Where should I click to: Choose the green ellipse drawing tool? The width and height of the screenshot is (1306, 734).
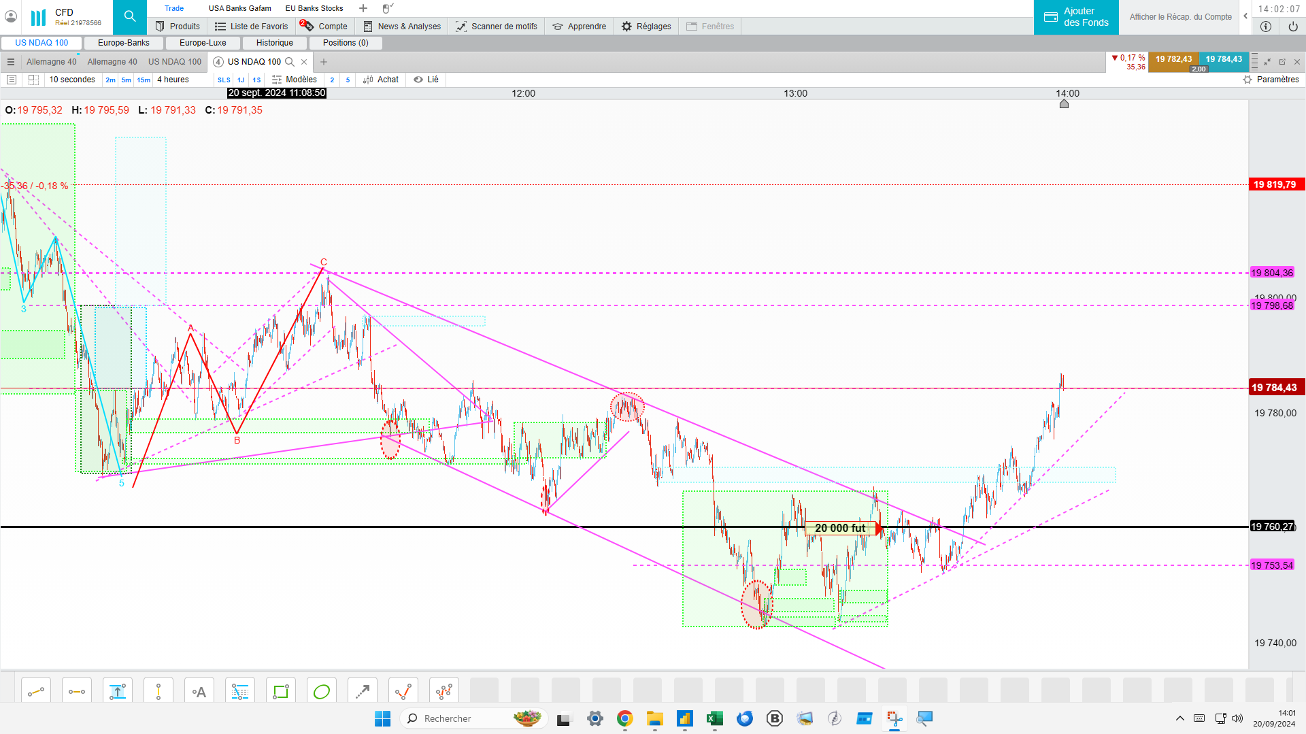[x=322, y=692]
